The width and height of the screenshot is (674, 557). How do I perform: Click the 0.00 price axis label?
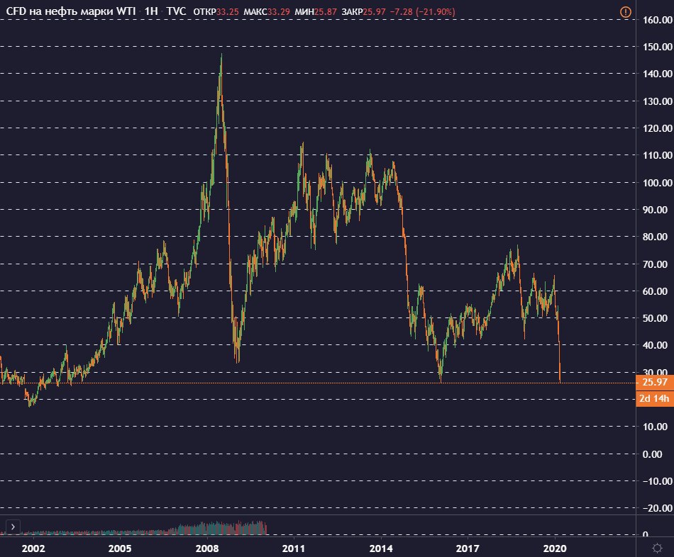click(x=653, y=454)
